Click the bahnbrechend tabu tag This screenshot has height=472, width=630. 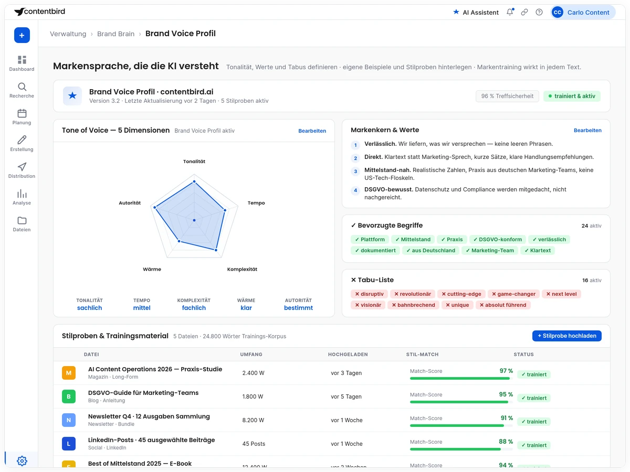pyautogui.click(x=413, y=305)
